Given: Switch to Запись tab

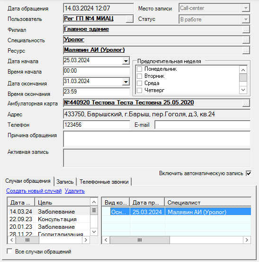Looking at the screenshot, I should click(x=65, y=182).
